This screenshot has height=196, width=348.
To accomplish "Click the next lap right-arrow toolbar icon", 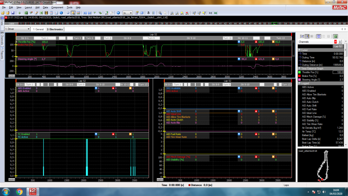I will (x=90, y=13).
